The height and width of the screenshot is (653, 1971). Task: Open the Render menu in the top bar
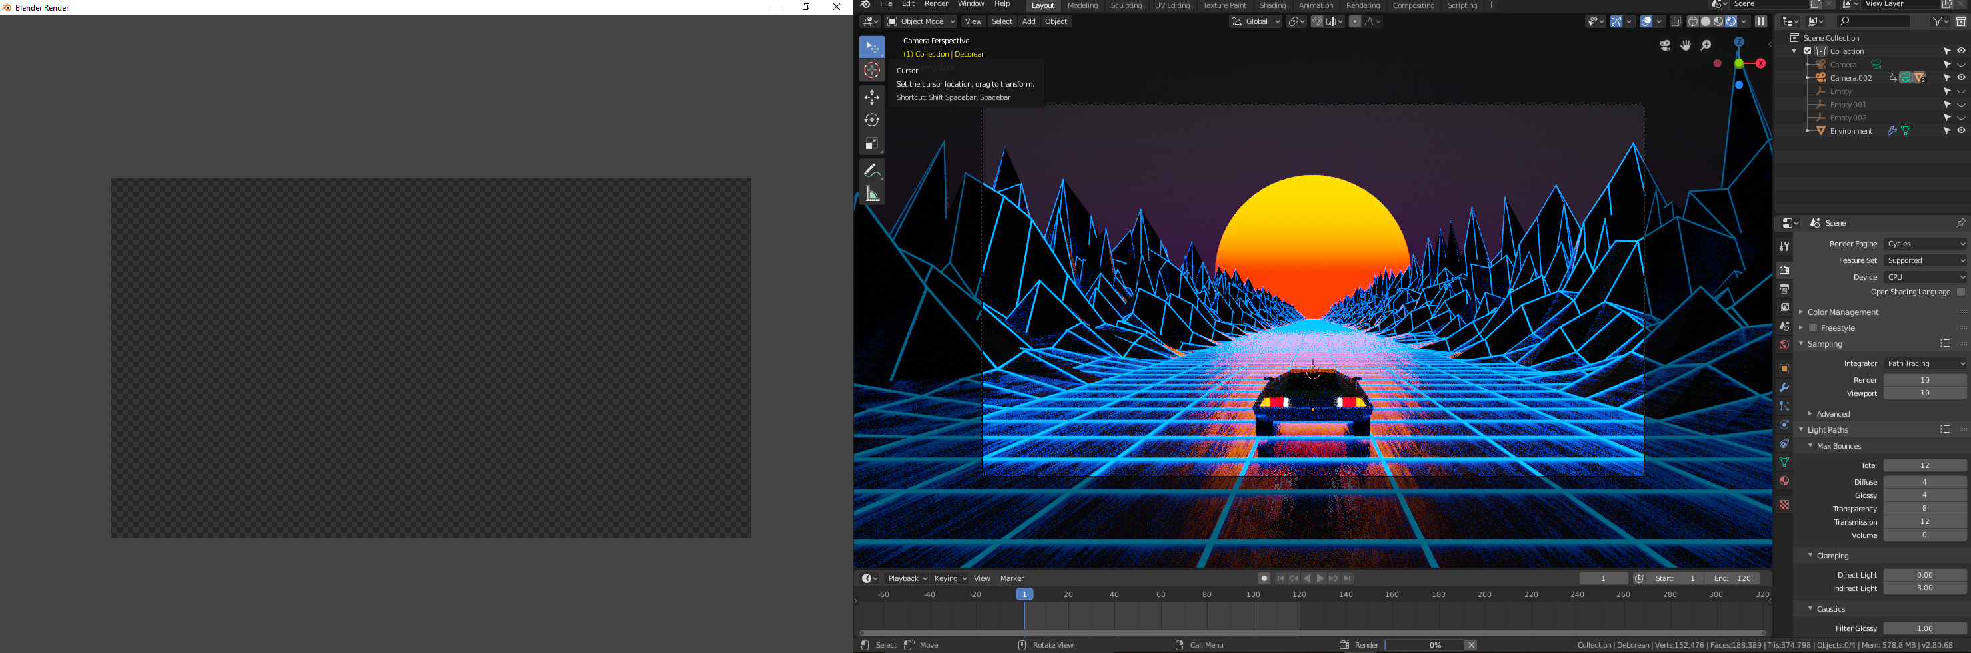pyautogui.click(x=936, y=4)
